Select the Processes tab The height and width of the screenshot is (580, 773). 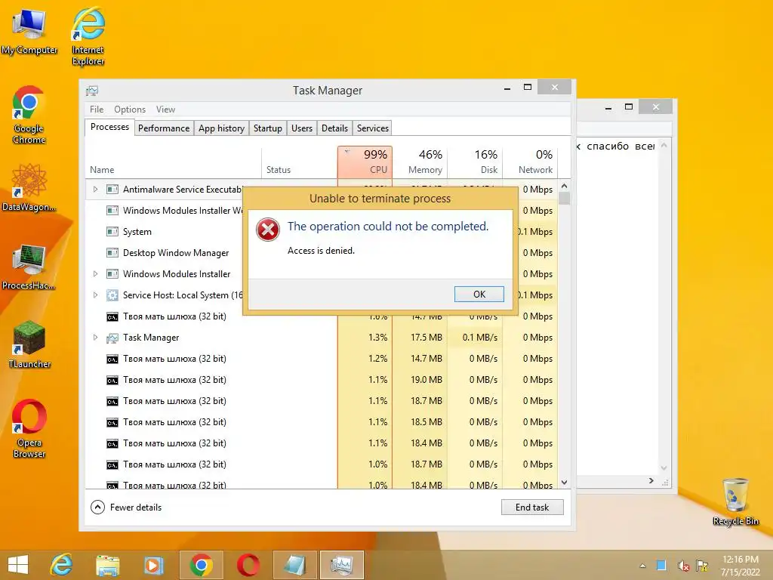[x=109, y=127]
